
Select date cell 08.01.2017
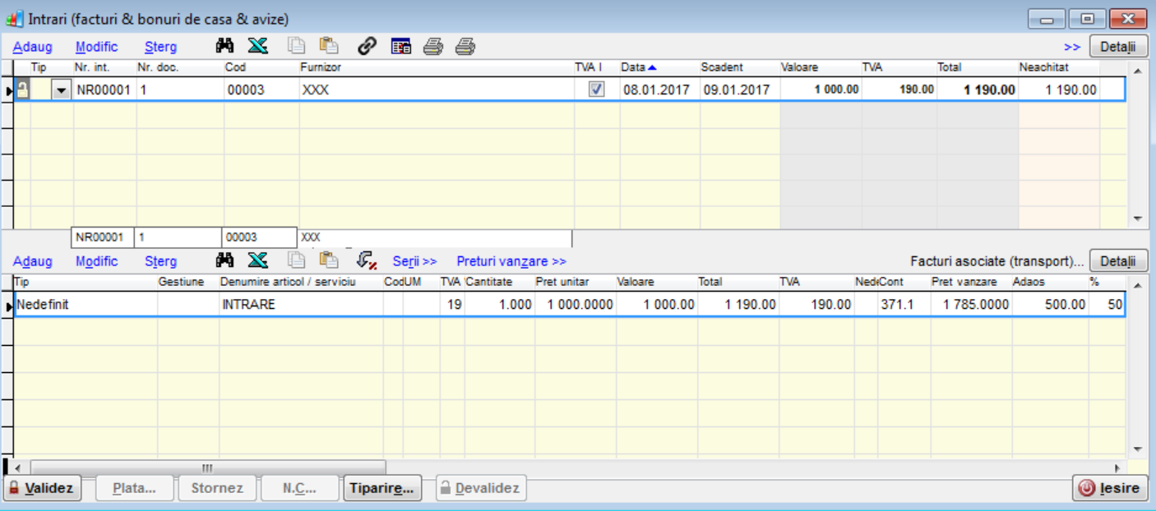point(659,90)
